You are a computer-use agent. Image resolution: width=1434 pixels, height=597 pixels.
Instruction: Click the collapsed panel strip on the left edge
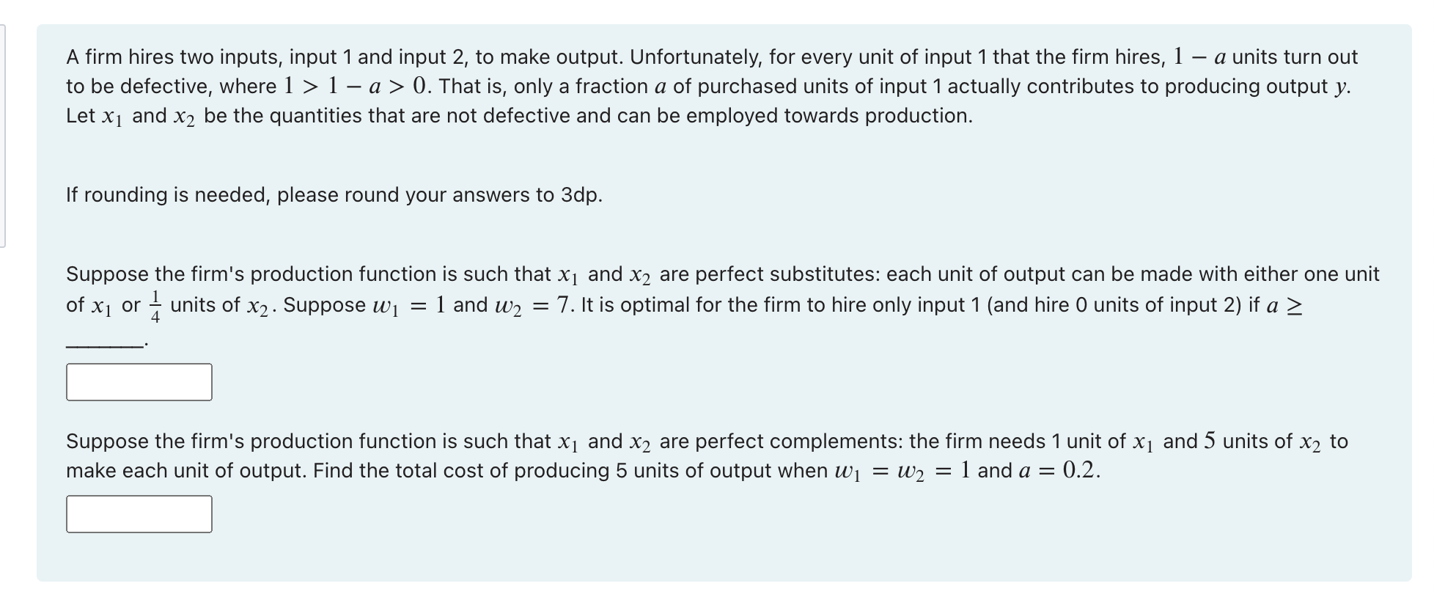(4, 132)
